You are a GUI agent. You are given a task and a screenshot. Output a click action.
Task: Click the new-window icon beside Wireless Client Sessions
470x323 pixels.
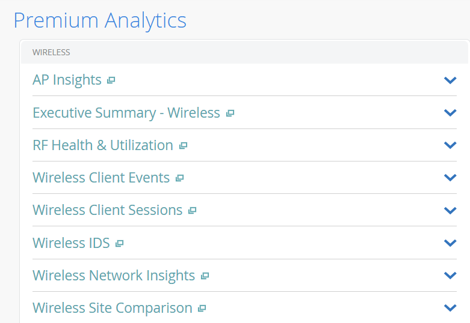(x=192, y=211)
